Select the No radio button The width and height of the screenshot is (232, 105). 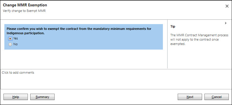click(10, 44)
